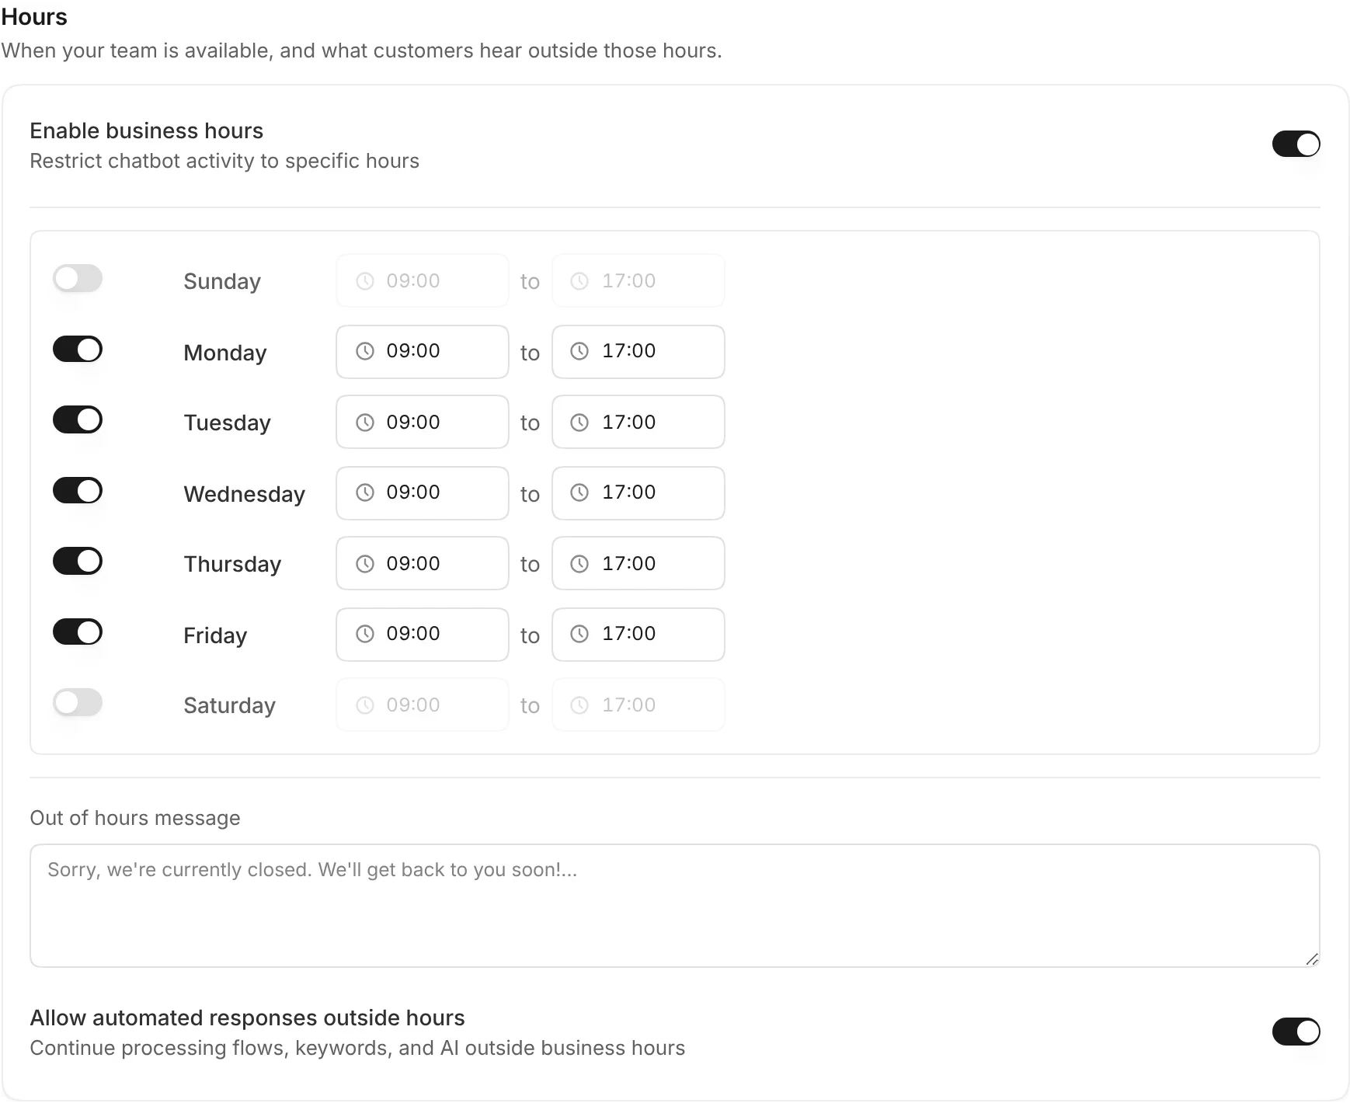Screen dimensions: 1350x1103
Task: Toggle Allow automated responses outside hours
Action: click(x=1296, y=1032)
